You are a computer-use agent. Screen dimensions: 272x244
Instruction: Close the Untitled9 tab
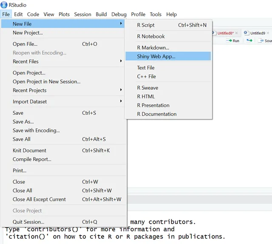(x=268, y=33)
